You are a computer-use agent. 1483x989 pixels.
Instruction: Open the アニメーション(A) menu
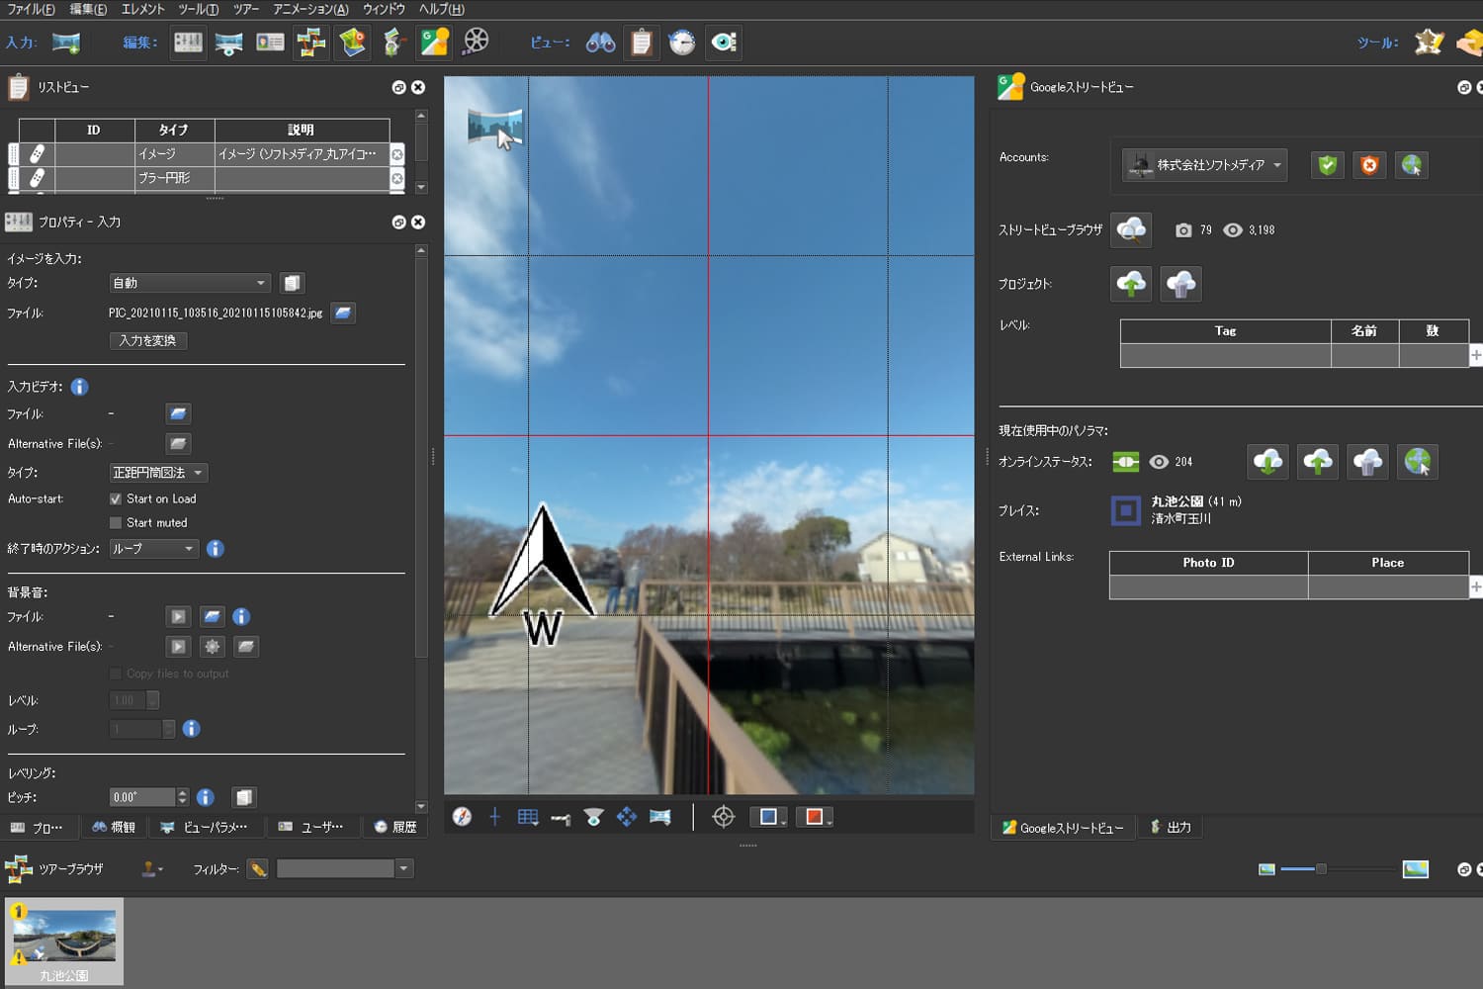pos(310,9)
